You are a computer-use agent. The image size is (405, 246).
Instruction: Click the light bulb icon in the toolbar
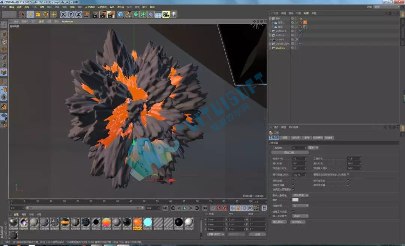pos(174,15)
